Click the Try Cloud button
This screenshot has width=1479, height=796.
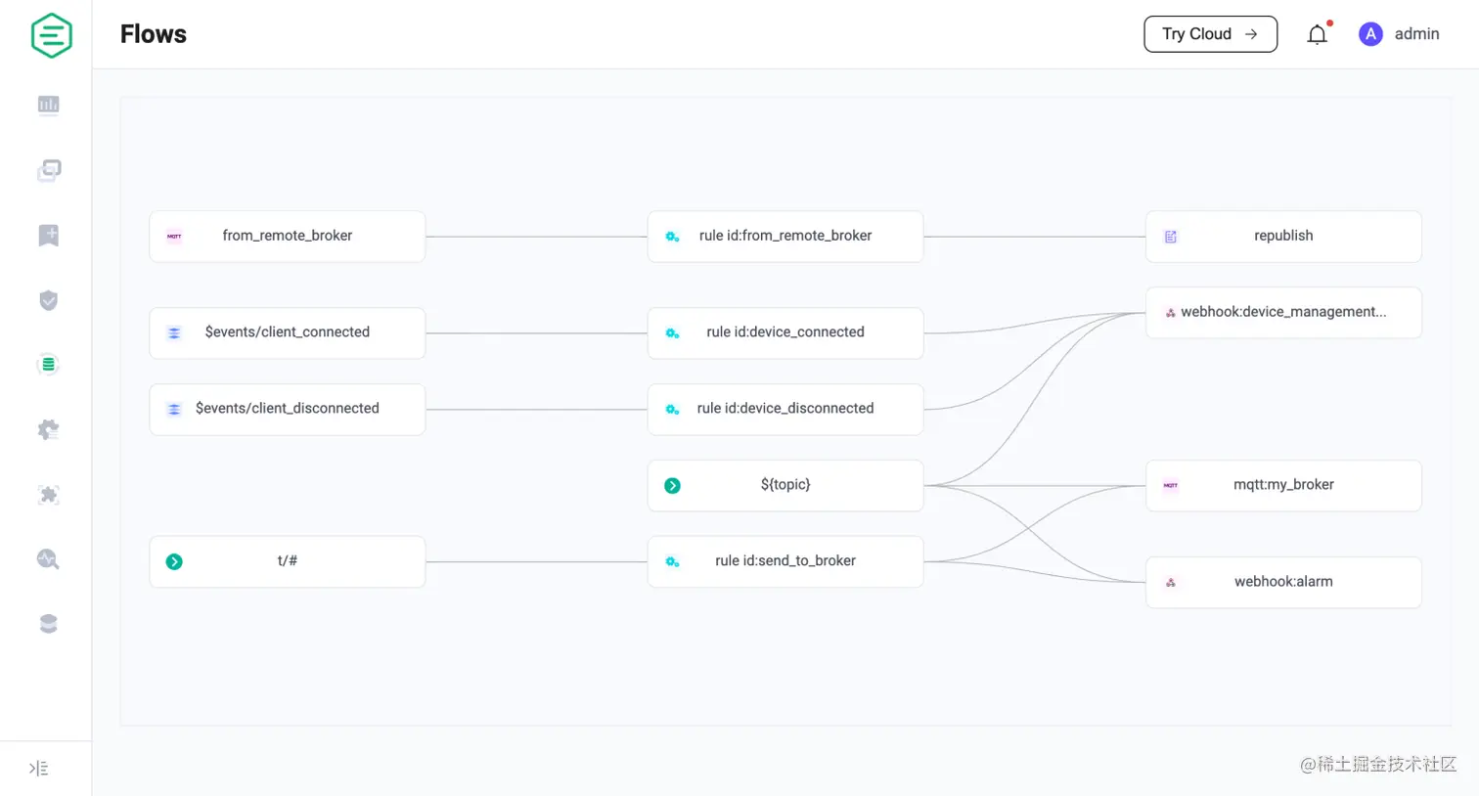click(1210, 33)
